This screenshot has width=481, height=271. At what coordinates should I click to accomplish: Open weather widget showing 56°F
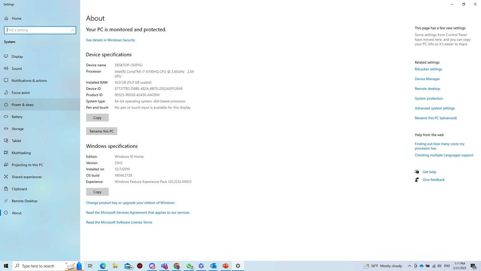(x=382, y=266)
